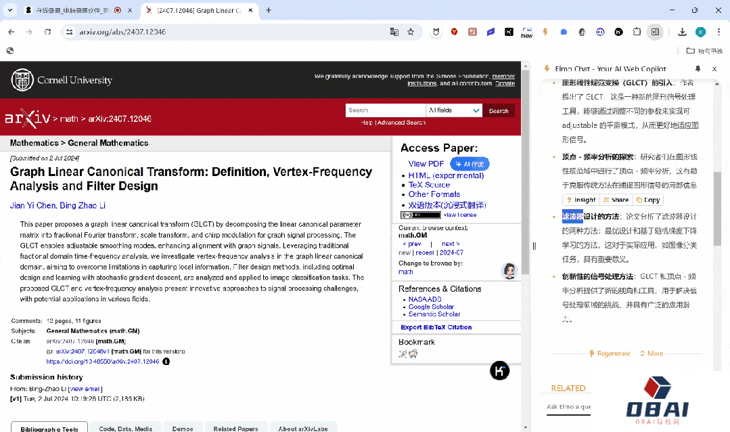Screen dimensions: 730x432
Task: Open the browser extensions puzzle icon
Action: coord(637,32)
